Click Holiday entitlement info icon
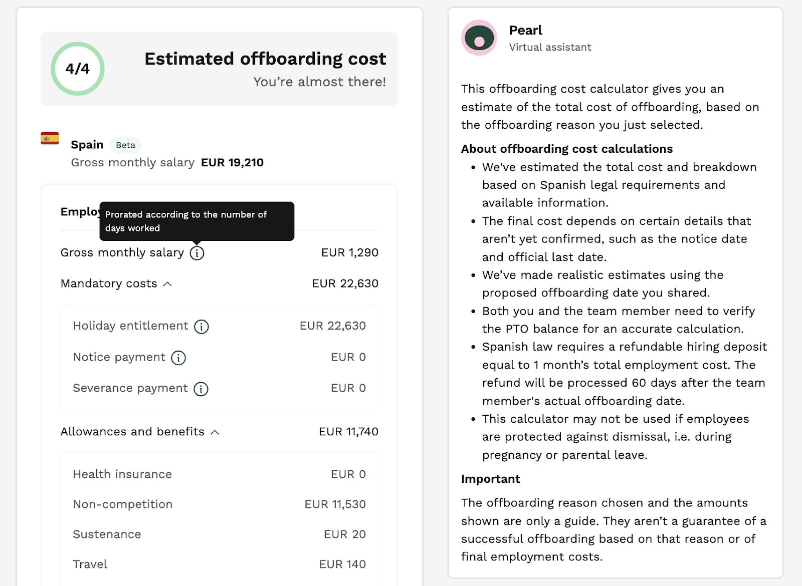 [202, 327]
